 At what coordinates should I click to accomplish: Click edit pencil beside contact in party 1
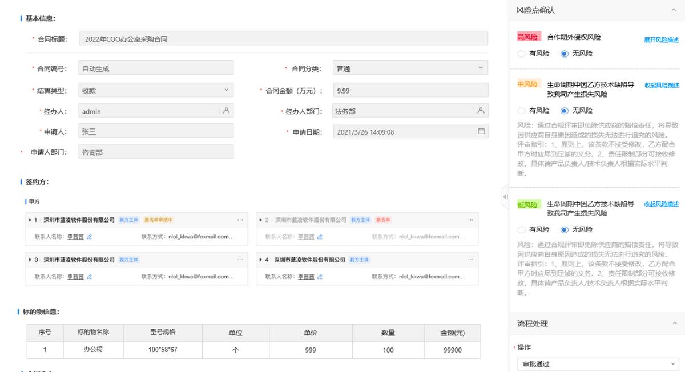pos(89,237)
